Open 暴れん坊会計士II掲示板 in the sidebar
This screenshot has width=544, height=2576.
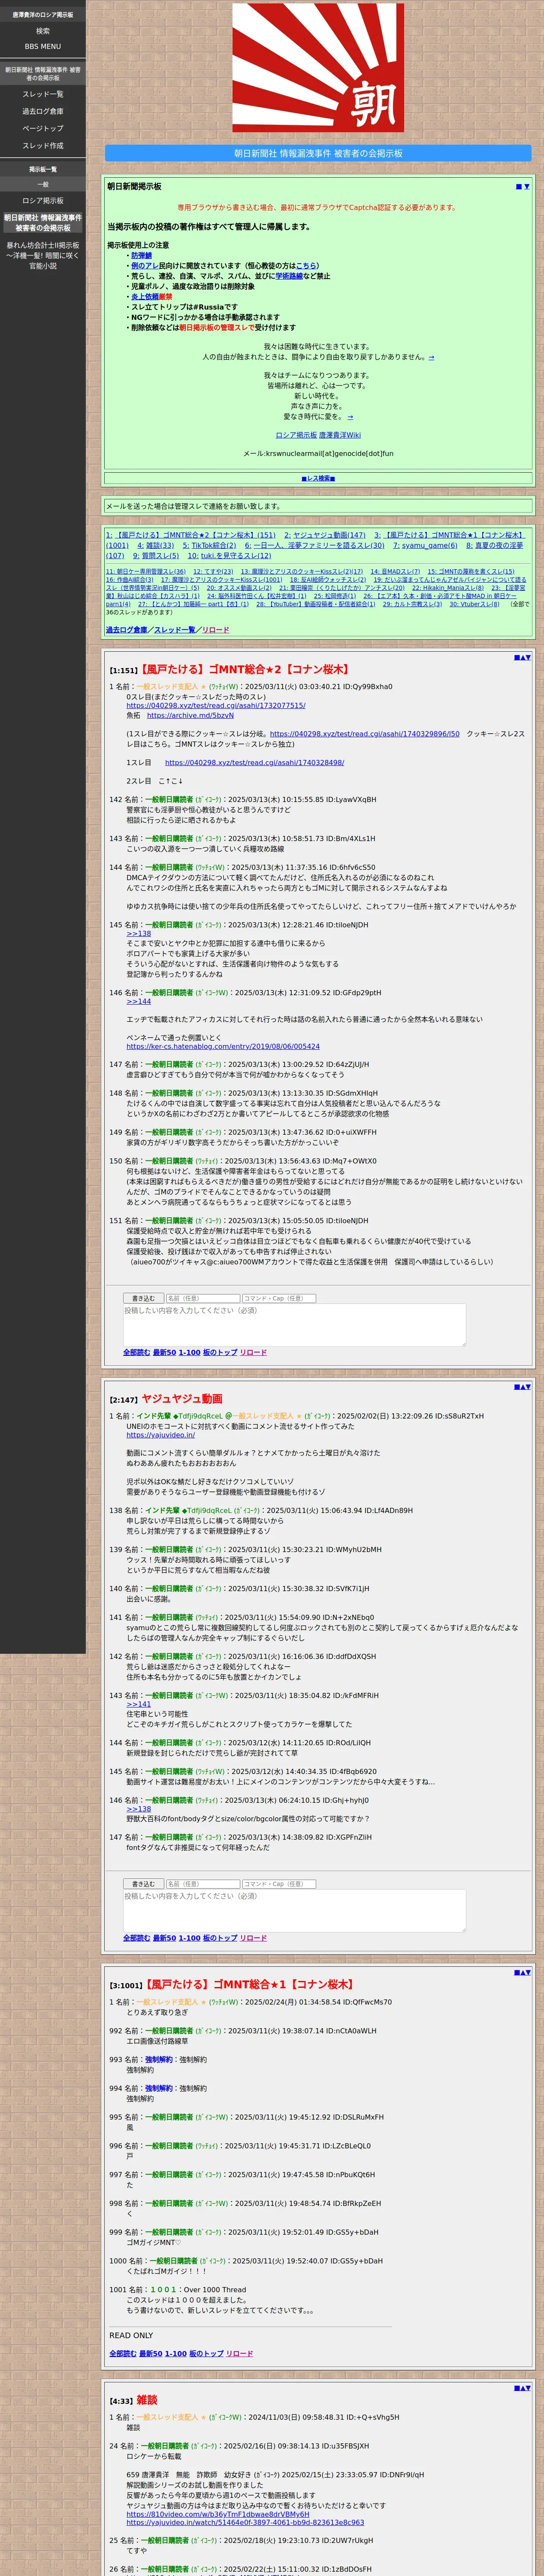click(x=43, y=256)
